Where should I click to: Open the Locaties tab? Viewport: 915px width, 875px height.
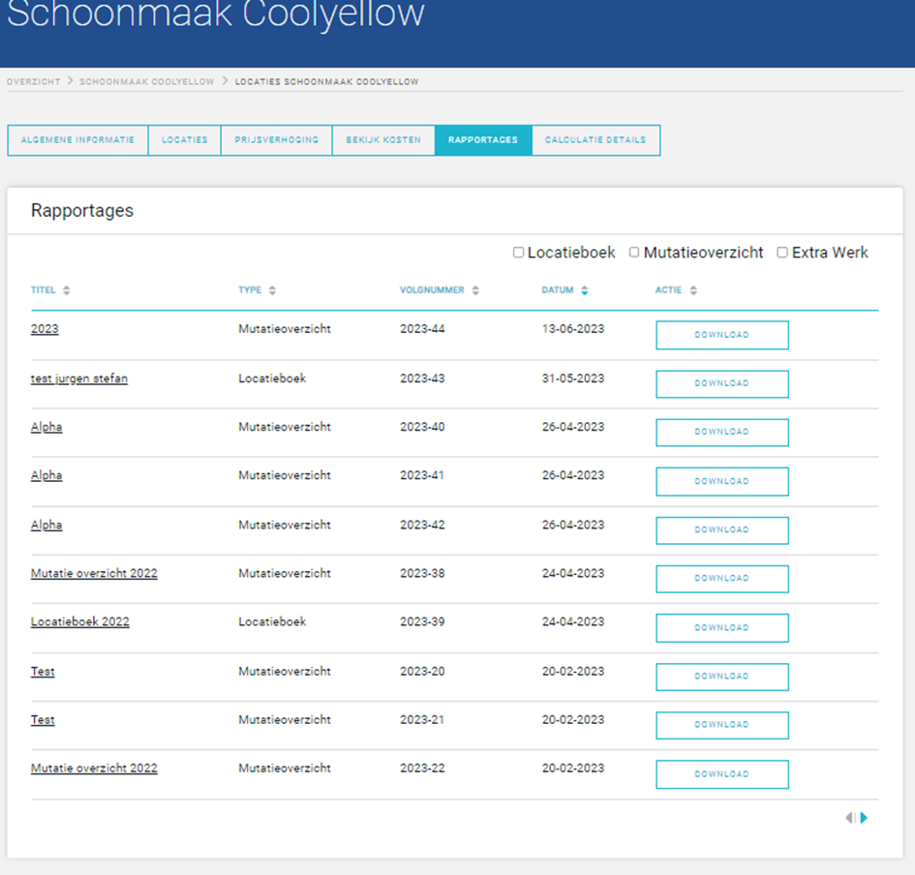(184, 140)
